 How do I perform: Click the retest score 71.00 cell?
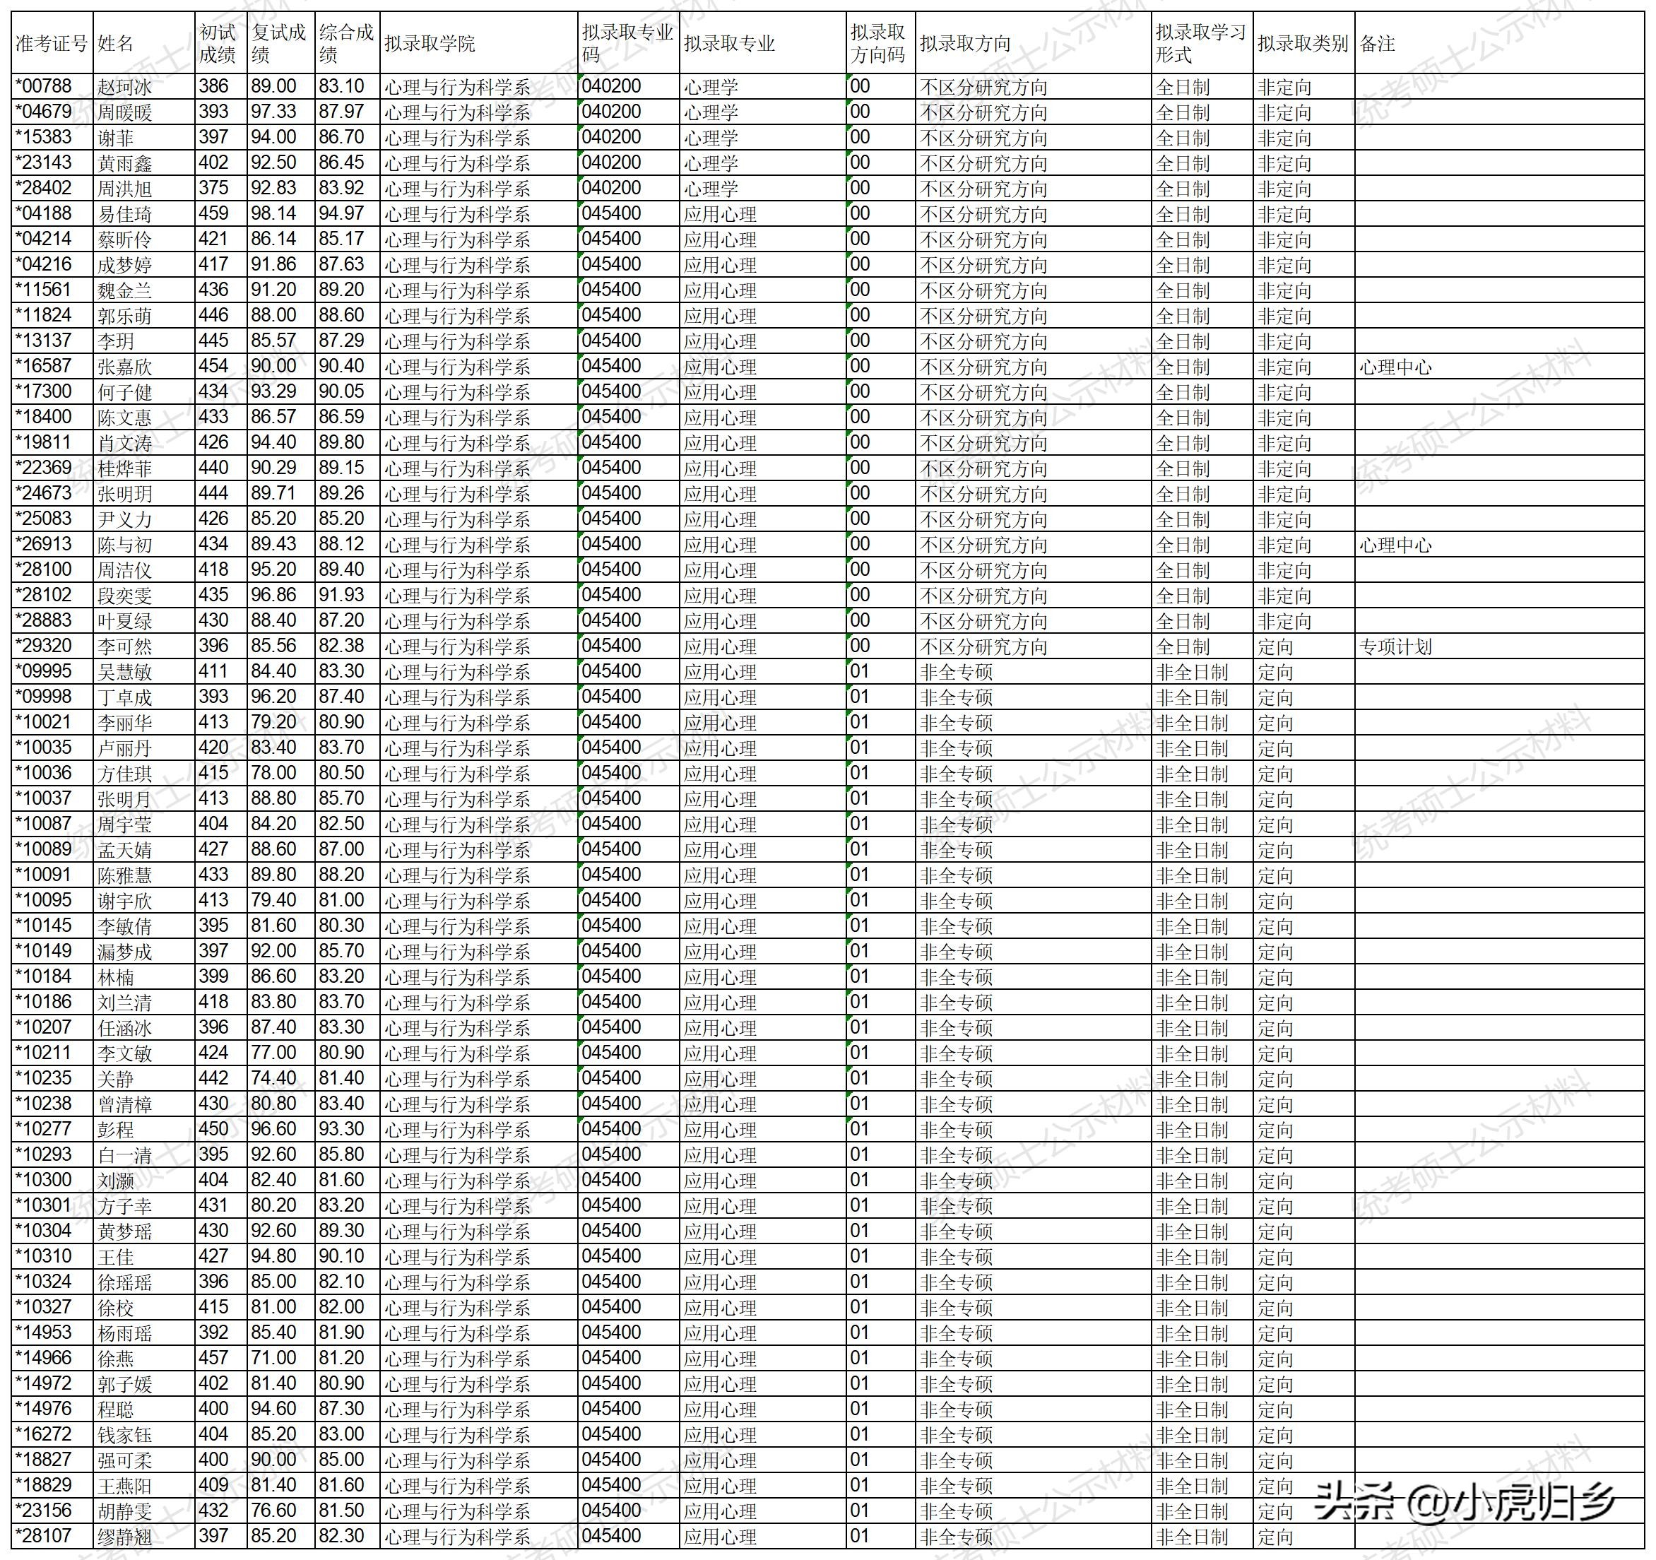(274, 1359)
